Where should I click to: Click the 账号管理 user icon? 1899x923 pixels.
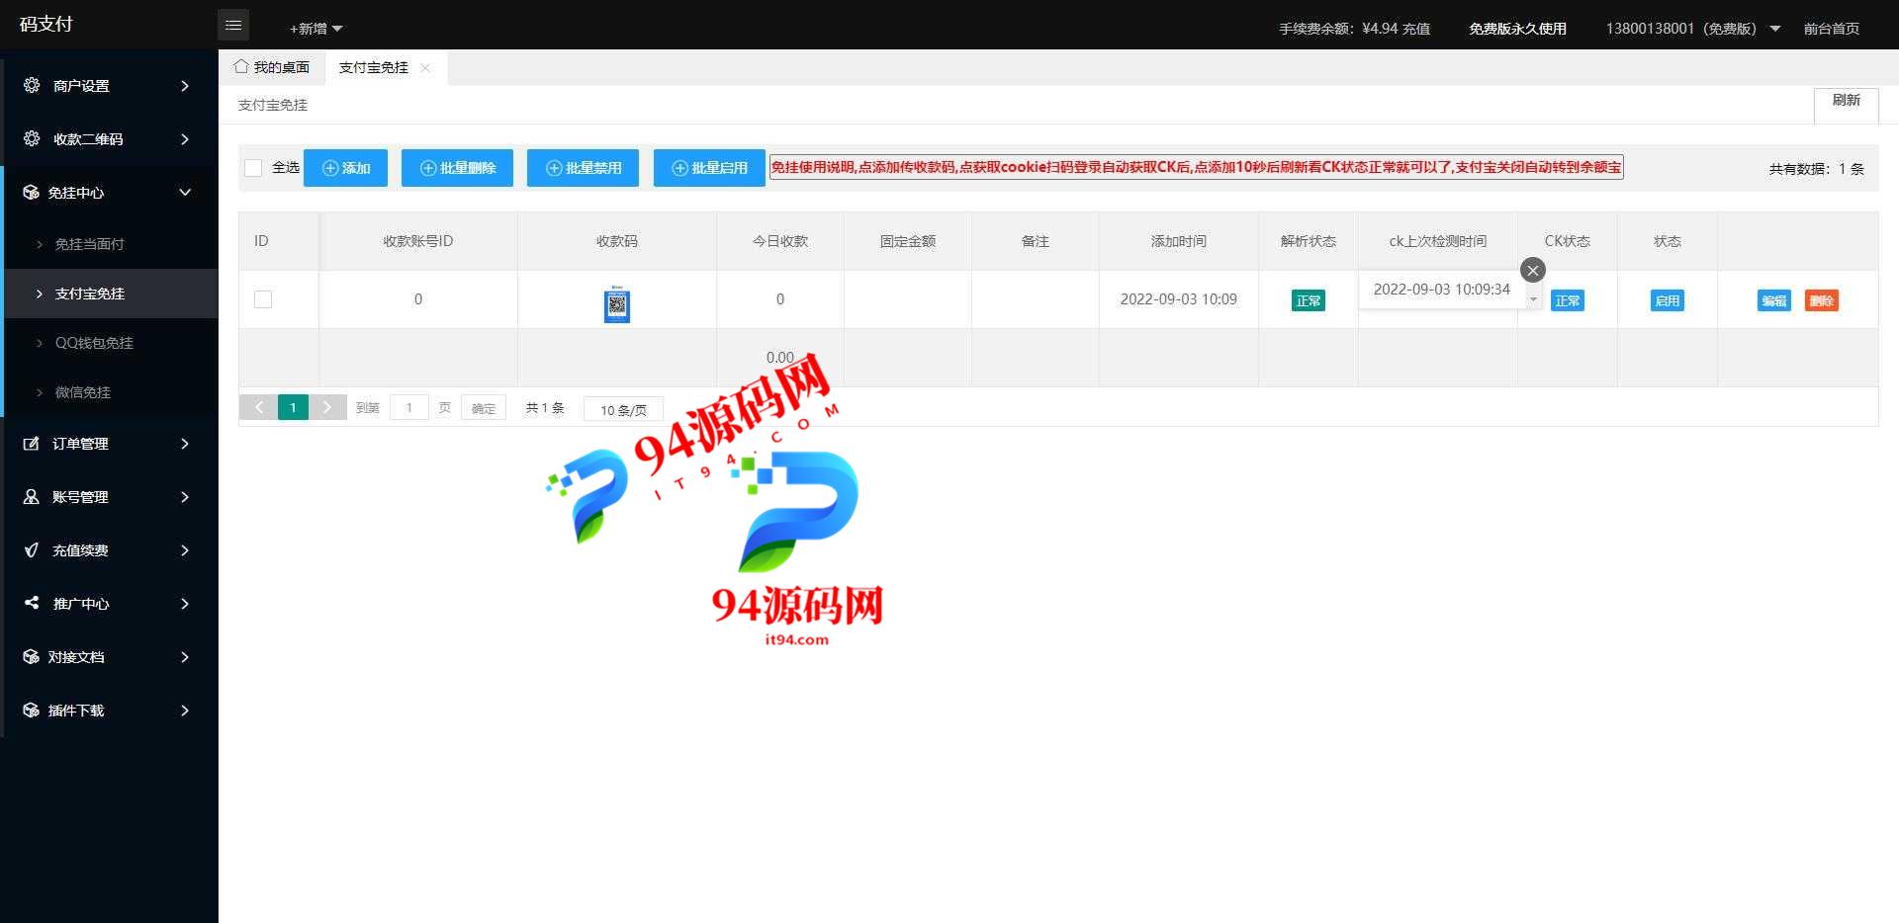pyautogui.click(x=32, y=496)
